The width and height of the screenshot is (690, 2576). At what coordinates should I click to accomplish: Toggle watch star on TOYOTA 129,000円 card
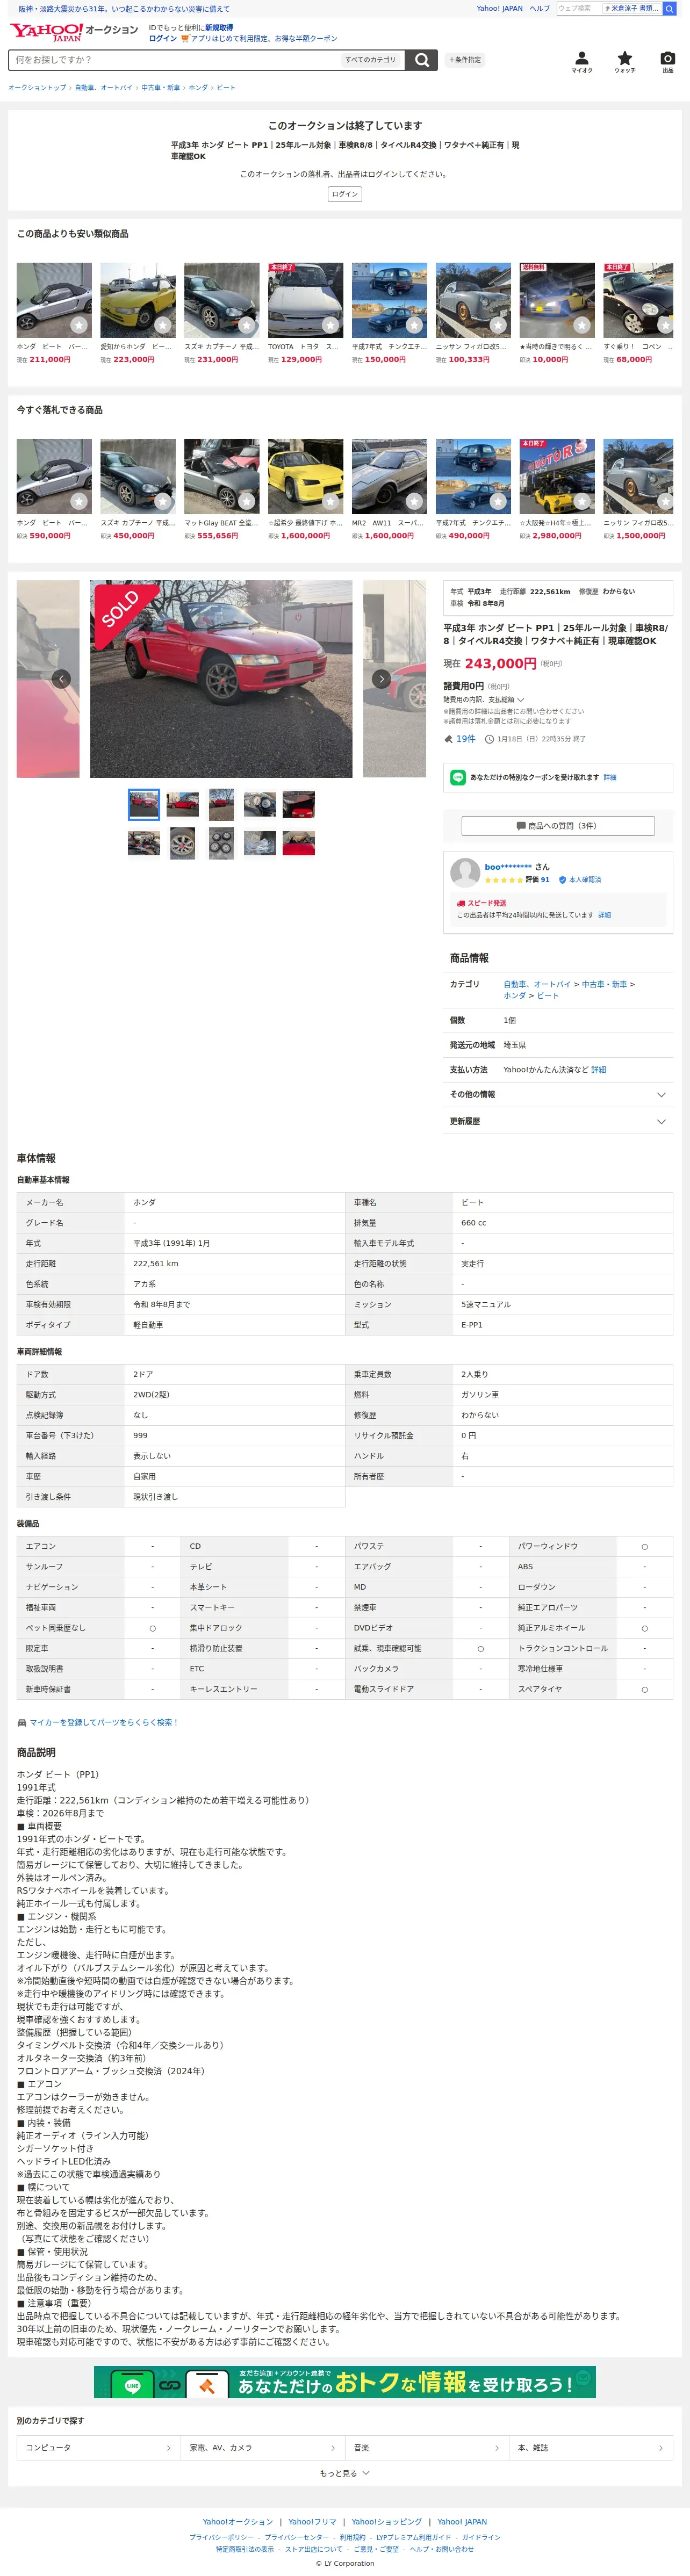331,325
